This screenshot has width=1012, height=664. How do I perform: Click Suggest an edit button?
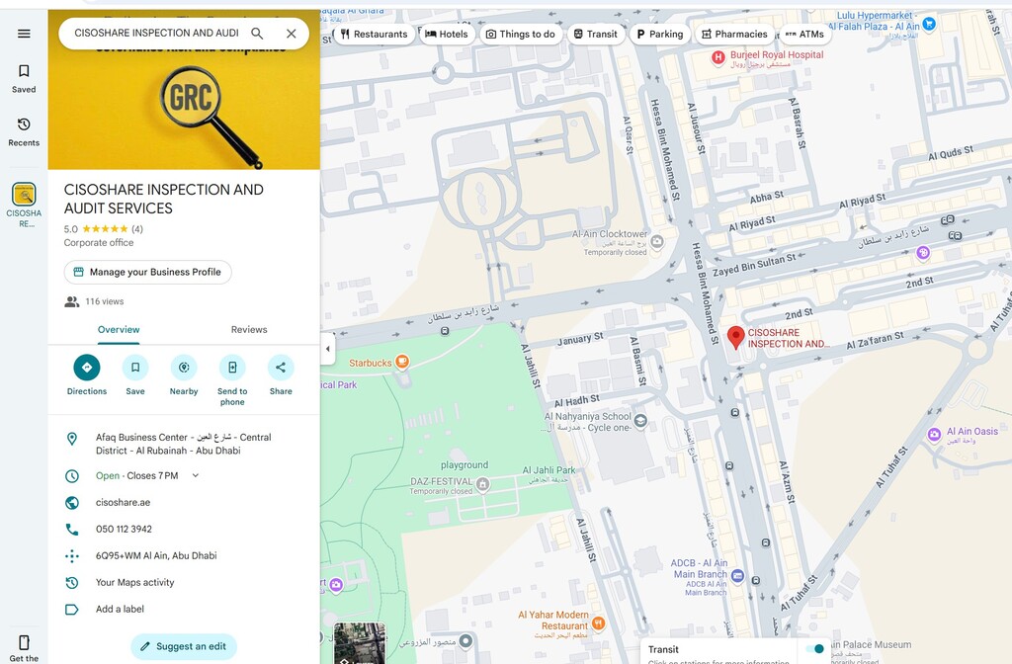point(184,646)
